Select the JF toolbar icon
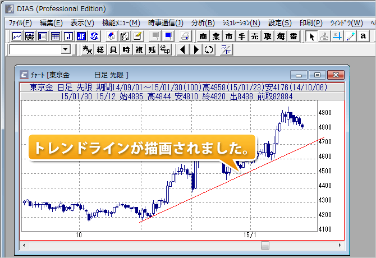 [81, 36]
